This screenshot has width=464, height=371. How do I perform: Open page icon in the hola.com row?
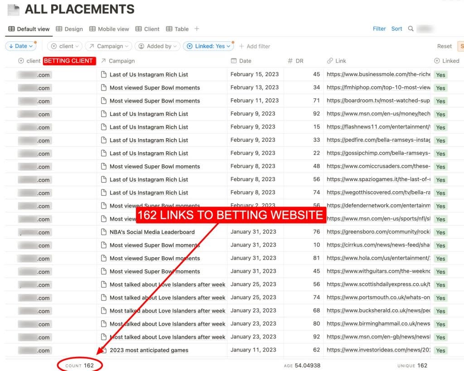[x=104, y=258]
